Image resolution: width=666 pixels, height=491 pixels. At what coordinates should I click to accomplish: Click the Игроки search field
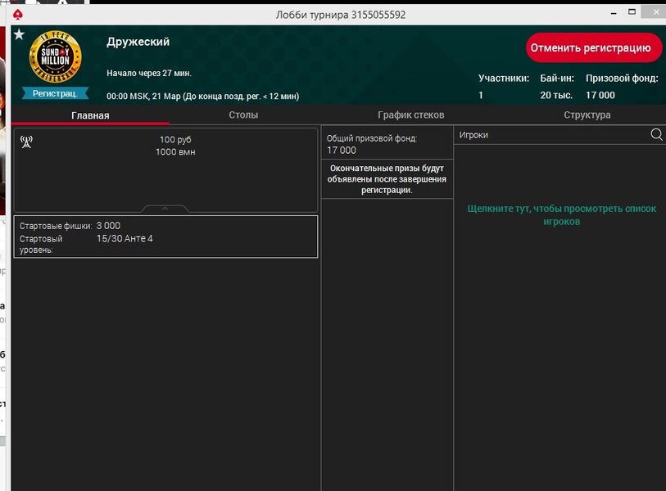coord(549,135)
